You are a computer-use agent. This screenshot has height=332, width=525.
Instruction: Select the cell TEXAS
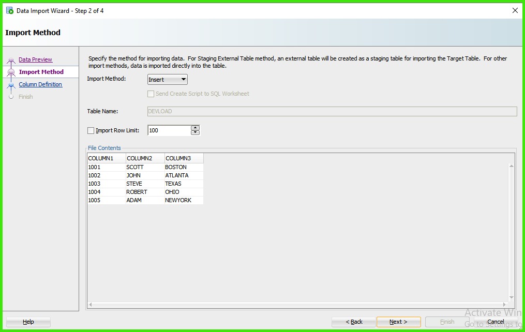[x=184, y=184]
